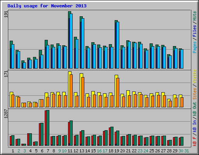The width and height of the screenshot is (199, 155).
Task: Click day 30 on the x-axis
Action: coord(181,151)
